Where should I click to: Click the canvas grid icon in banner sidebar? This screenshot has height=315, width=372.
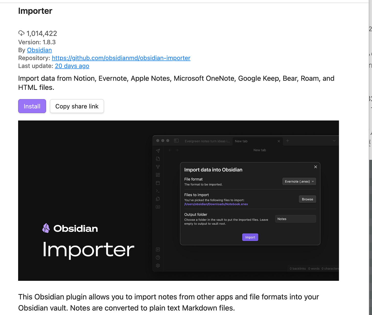158,175
